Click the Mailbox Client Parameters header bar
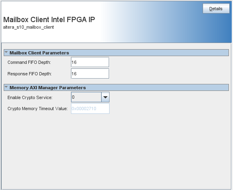Viewport: 233px width, 190px height. (116, 53)
